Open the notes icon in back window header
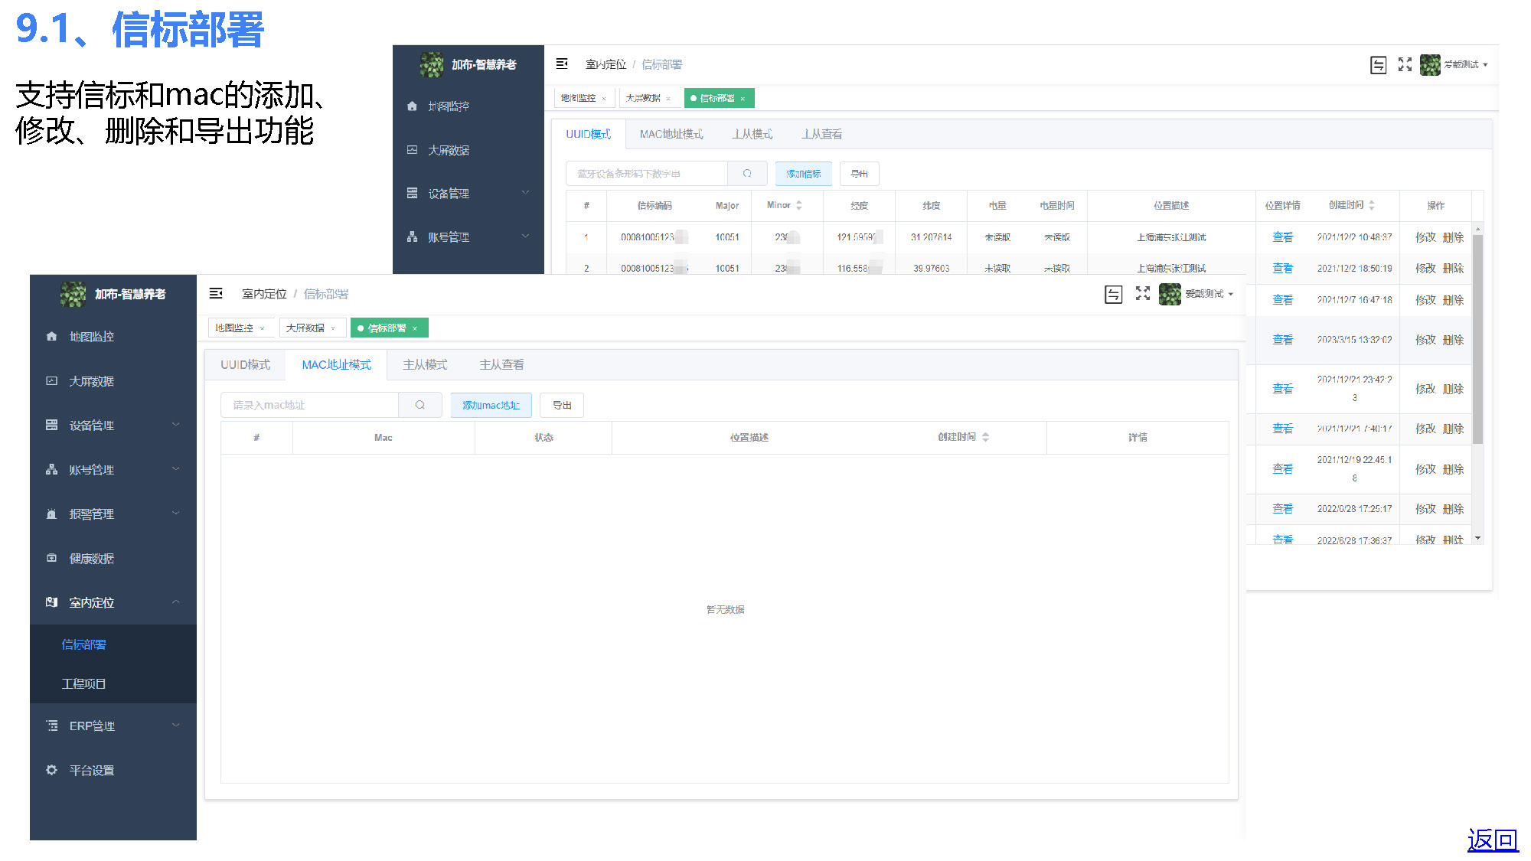 [1378, 65]
